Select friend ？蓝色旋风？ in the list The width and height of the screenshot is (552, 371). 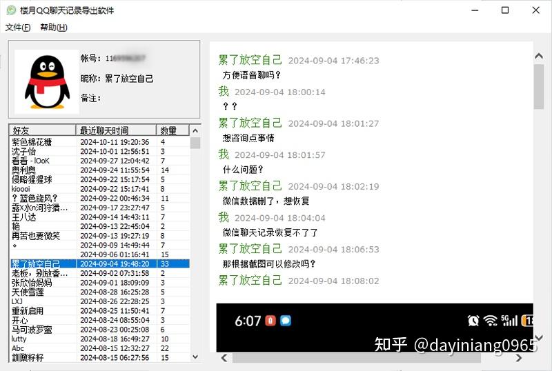[34, 198]
